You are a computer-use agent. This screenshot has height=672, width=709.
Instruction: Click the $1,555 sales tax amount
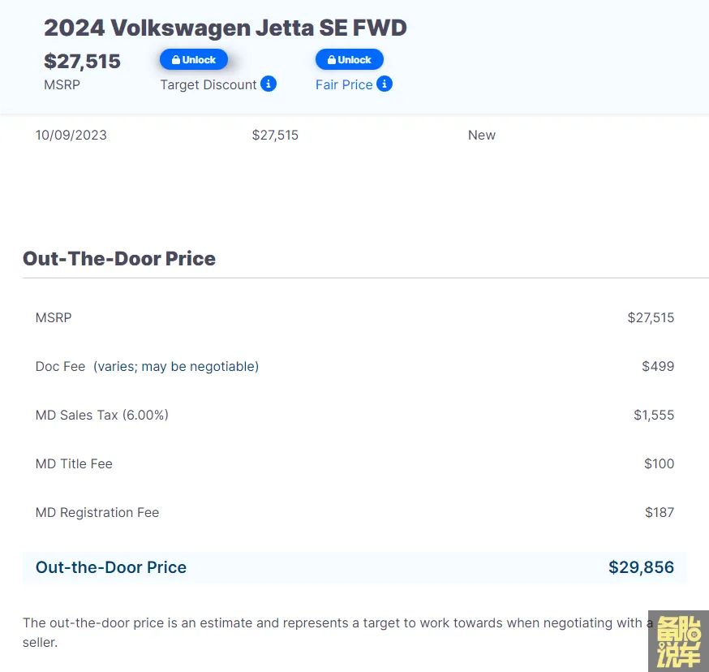[x=654, y=415]
